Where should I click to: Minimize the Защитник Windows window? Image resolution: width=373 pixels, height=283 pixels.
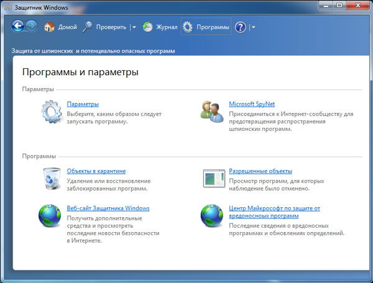point(326,6)
